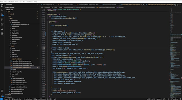The width and height of the screenshot is (182, 100).
Task: Open the Help menu
Action: point(35,2)
